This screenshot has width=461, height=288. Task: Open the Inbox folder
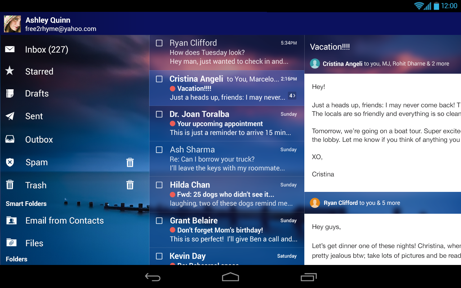pyautogui.click(x=46, y=49)
